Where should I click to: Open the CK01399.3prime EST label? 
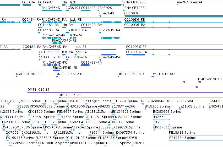coord(35,133)
